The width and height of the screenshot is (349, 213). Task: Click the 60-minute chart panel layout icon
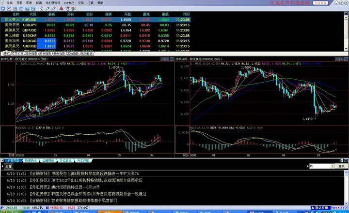(x=339, y=59)
